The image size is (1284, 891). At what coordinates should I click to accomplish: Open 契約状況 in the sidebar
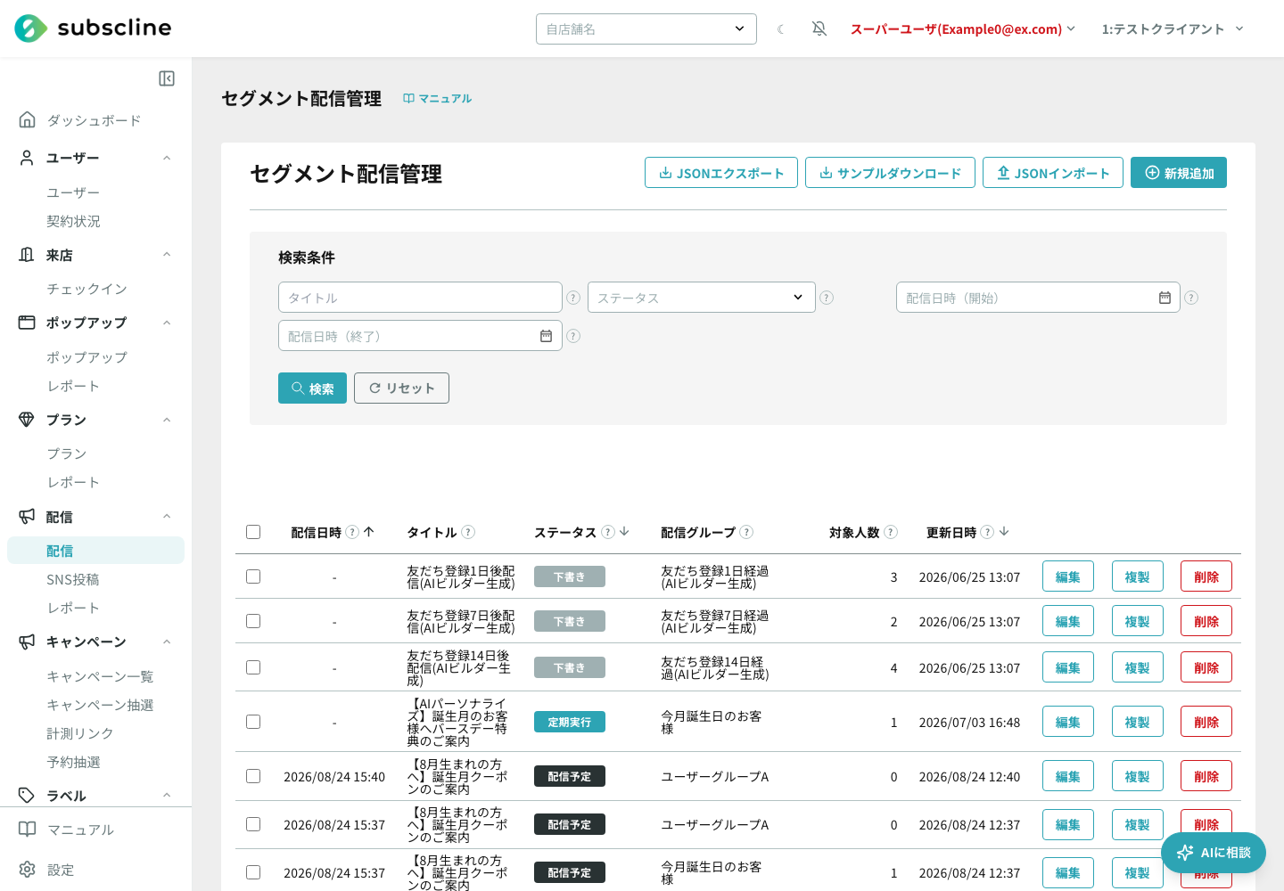[x=73, y=221]
